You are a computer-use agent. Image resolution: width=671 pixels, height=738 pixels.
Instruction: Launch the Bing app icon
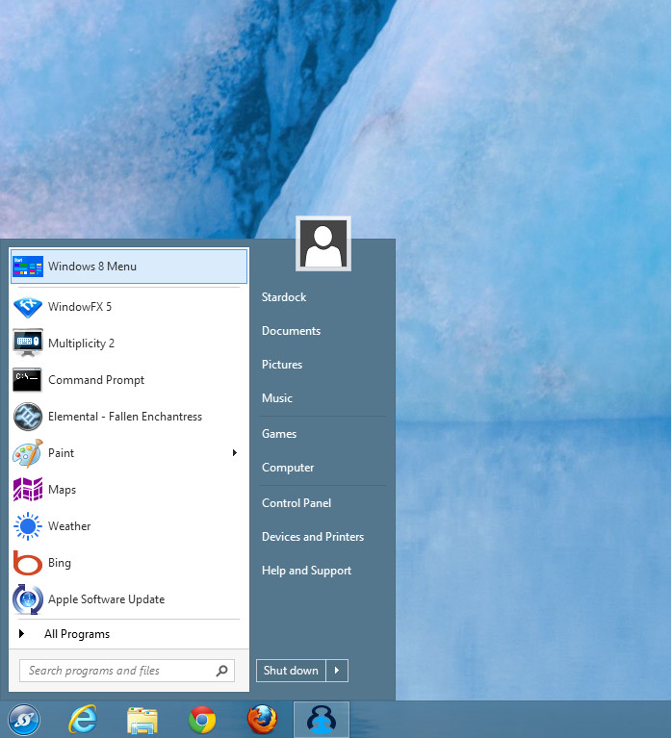(28, 563)
